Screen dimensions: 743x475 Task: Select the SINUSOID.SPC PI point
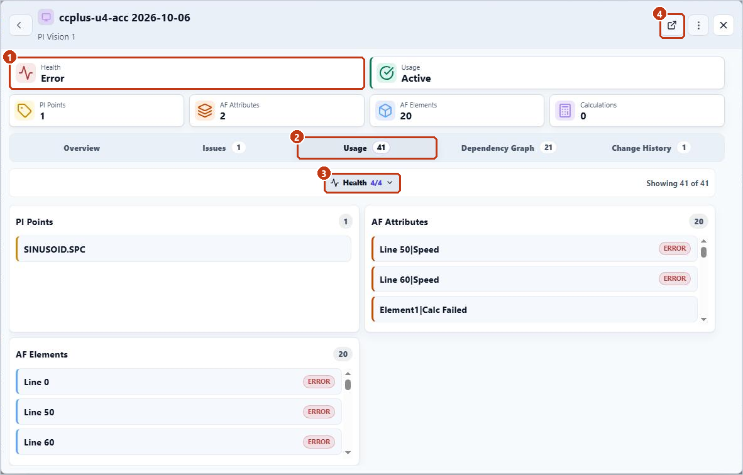pos(184,249)
